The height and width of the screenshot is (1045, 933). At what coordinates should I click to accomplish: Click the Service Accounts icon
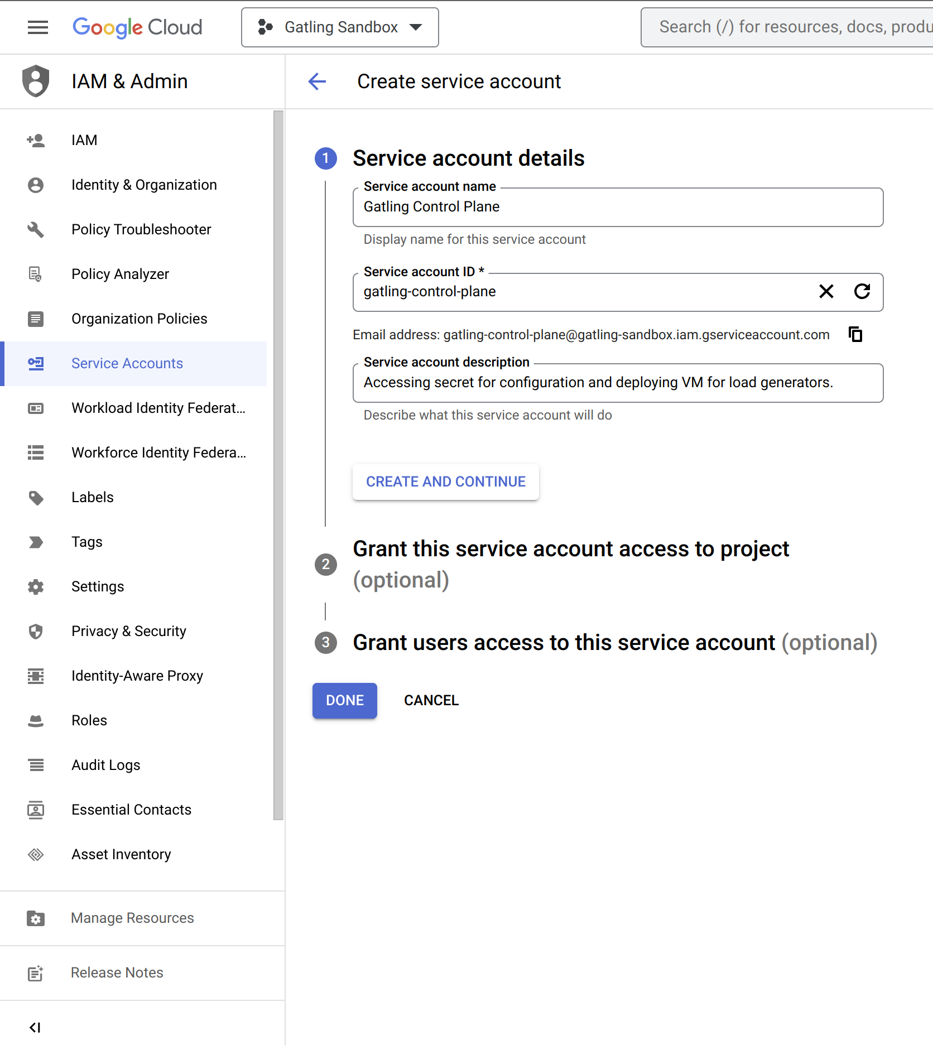(x=36, y=363)
